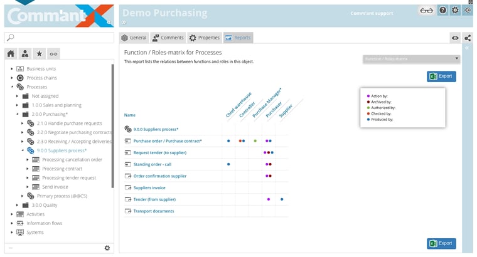
Task: Switch to the Comments tab
Action: (x=168, y=38)
